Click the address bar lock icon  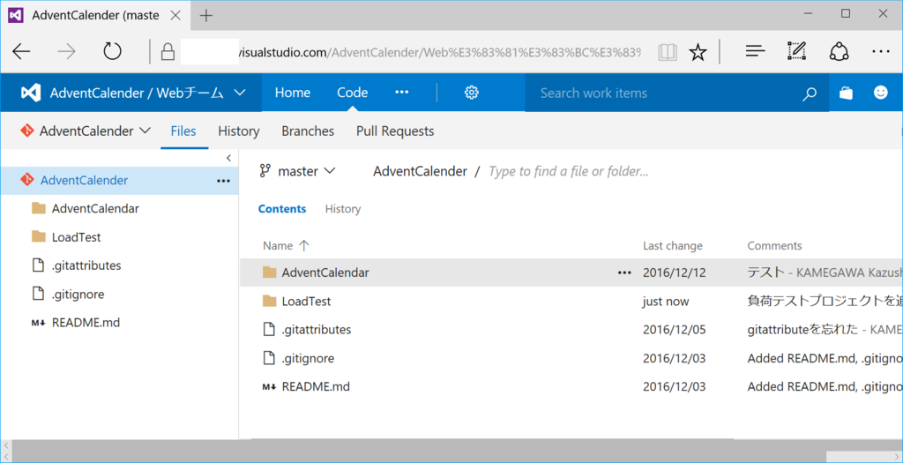pyautogui.click(x=168, y=52)
